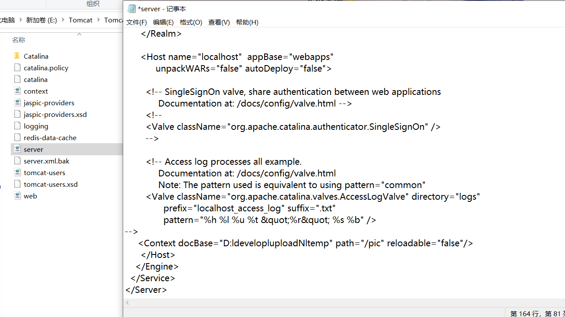The height and width of the screenshot is (317, 565).
Task: Click the catalina.policy file icon
Action: 17,68
